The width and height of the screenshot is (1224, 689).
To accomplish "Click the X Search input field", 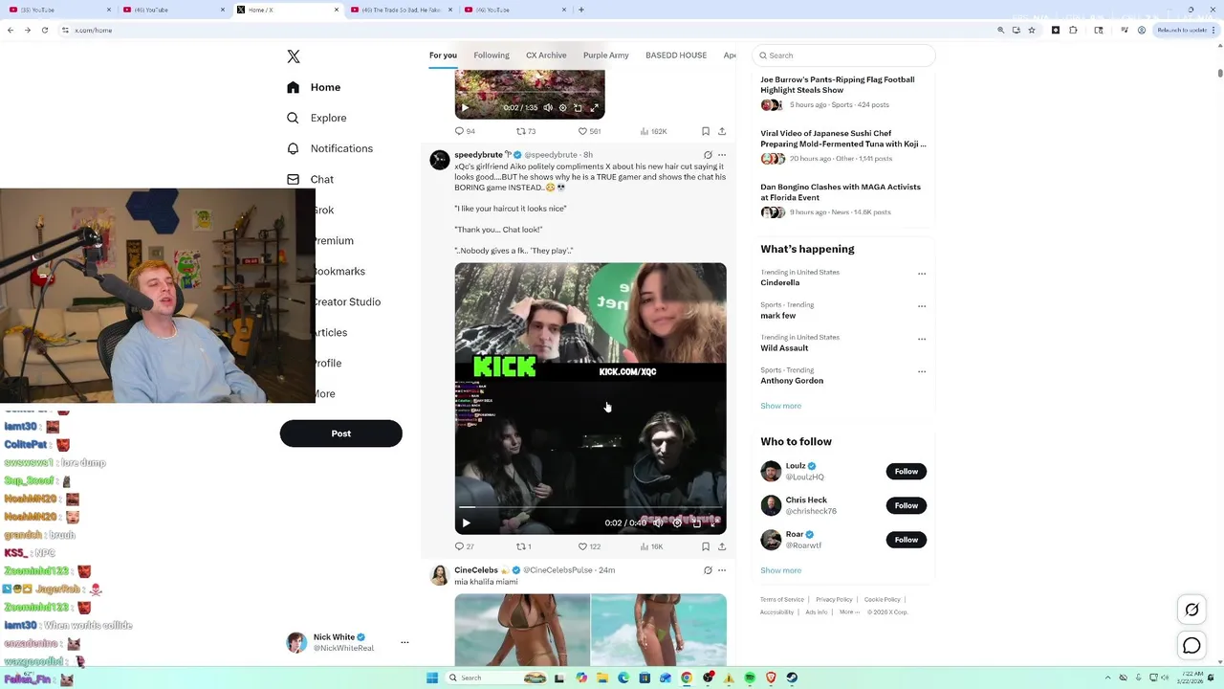I will tap(842, 56).
